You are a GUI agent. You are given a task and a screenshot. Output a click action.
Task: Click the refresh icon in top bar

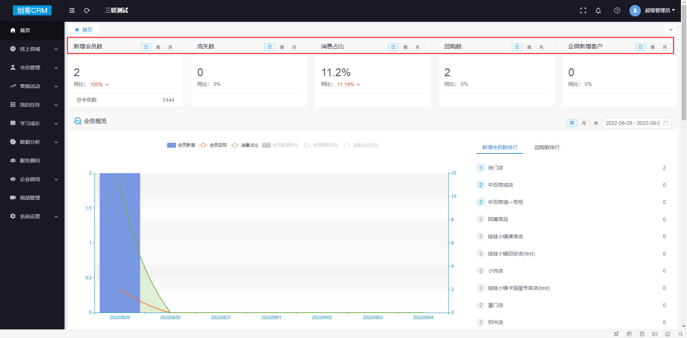point(87,11)
